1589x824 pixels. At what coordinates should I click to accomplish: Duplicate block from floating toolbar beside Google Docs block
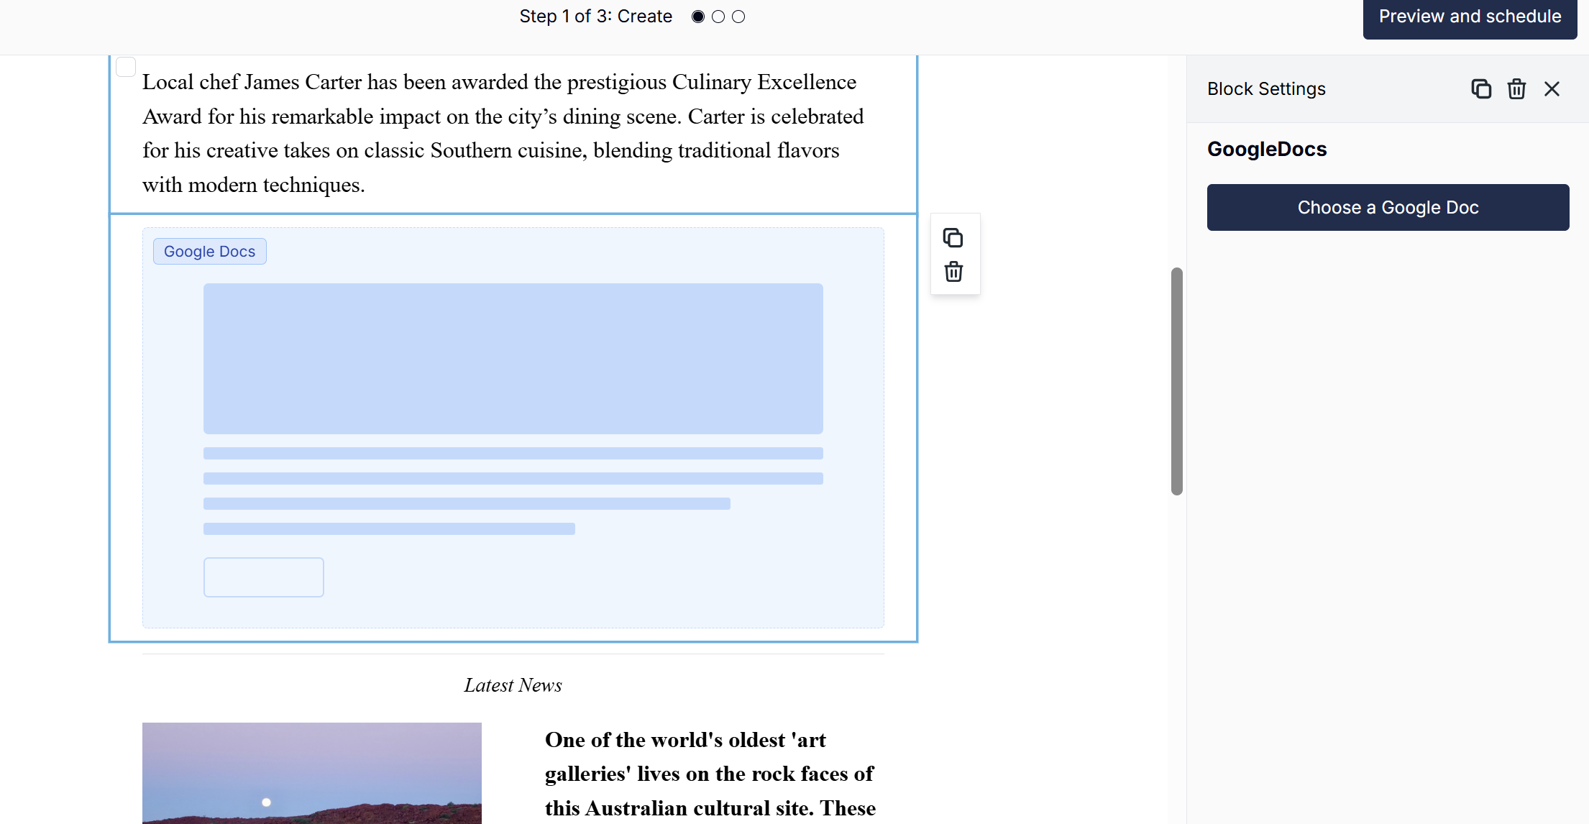tap(953, 237)
